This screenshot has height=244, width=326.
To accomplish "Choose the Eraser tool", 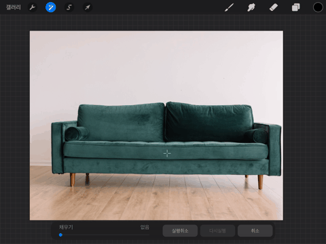I will [x=274, y=7].
